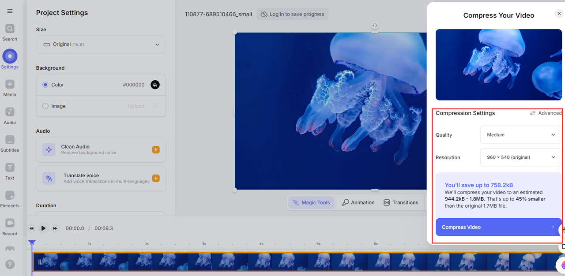Click the compress panel video preview thumbnail
This screenshot has width=565, height=276.
point(499,65)
